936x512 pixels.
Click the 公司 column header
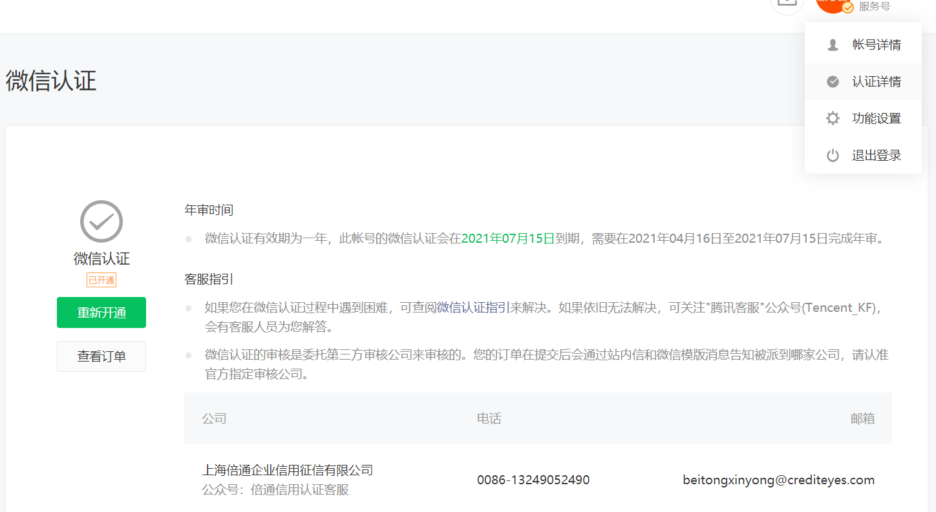coord(214,418)
